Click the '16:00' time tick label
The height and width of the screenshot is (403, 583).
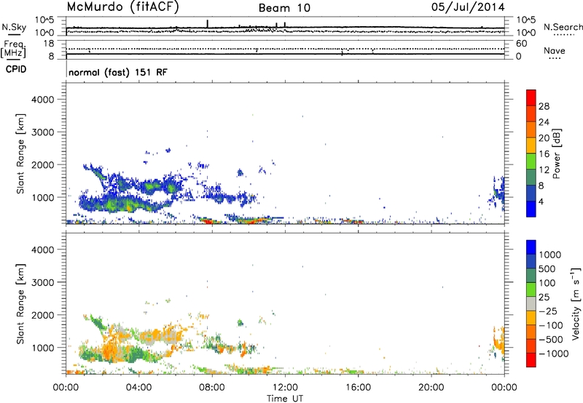(x=358, y=388)
